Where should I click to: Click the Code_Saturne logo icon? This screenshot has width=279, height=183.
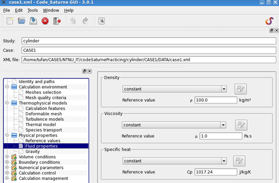click(269, 21)
